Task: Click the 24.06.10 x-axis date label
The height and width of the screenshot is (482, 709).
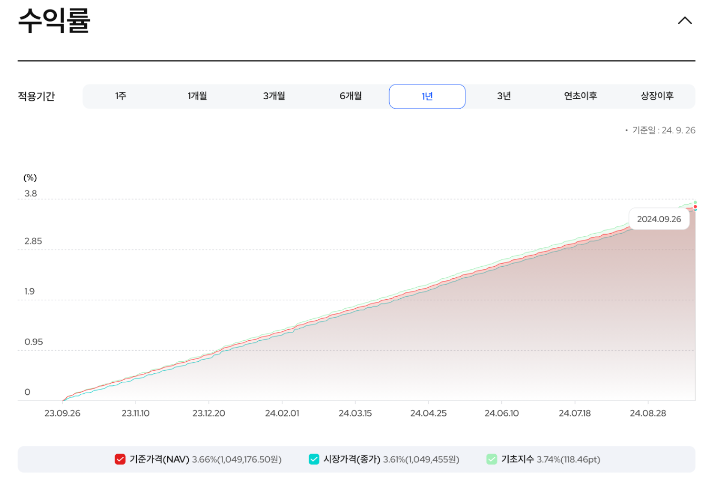Action: pyautogui.click(x=501, y=413)
